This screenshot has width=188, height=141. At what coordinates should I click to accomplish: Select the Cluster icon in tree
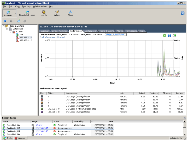pos(14,32)
